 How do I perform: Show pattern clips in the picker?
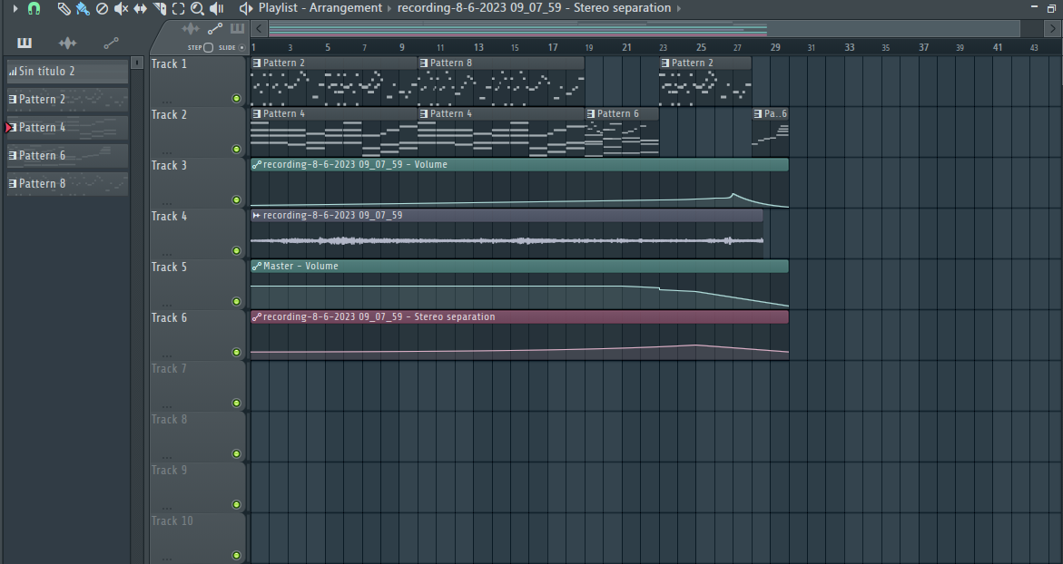pos(25,43)
